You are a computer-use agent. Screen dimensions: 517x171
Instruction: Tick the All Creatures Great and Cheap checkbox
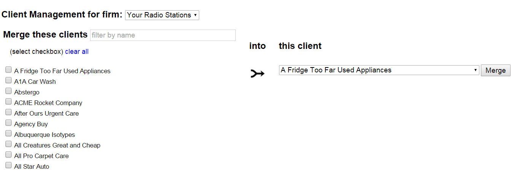point(8,144)
